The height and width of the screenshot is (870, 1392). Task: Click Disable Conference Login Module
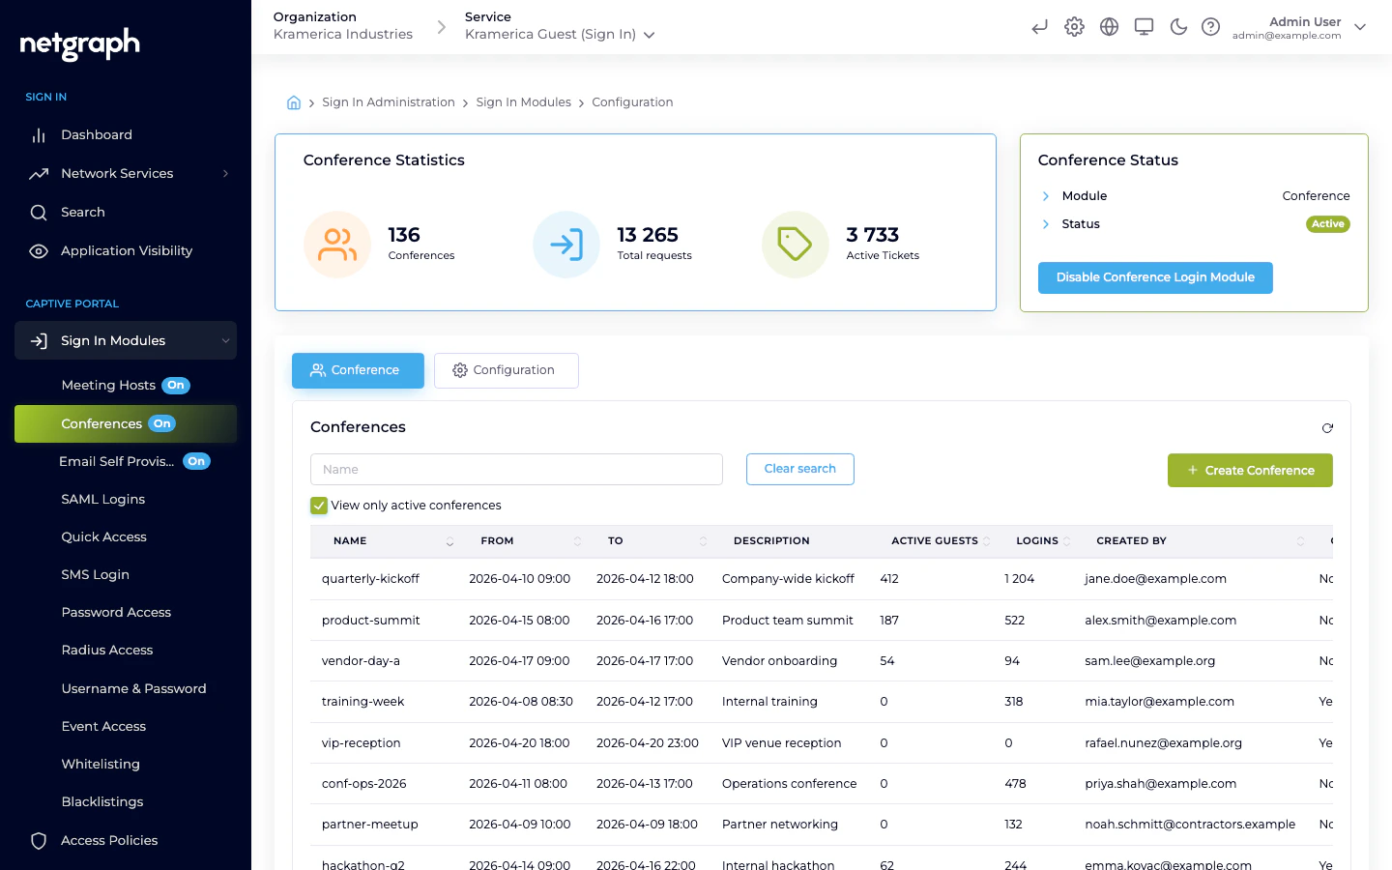[x=1155, y=277]
